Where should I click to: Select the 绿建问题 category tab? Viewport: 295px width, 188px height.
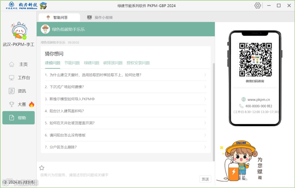(x=92, y=63)
